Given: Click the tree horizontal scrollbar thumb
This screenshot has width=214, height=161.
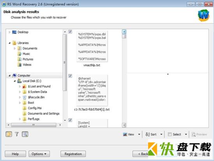Looking at the screenshot, I should [x=34, y=125].
